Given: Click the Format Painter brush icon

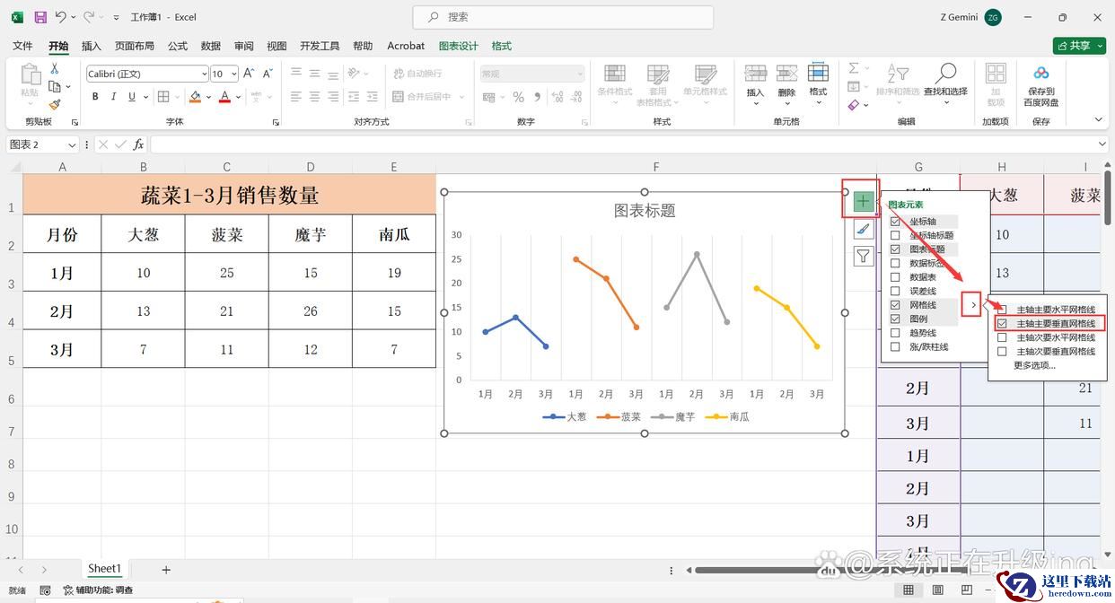Looking at the screenshot, I should tap(55, 105).
